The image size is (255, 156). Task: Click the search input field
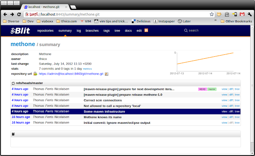[194, 31]
